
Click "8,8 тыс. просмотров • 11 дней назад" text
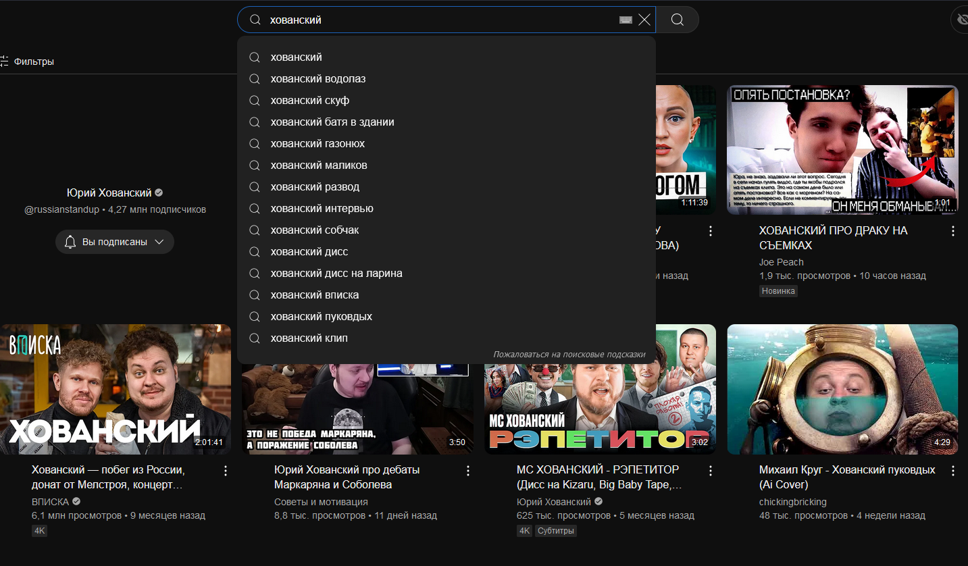coord(355,515)
